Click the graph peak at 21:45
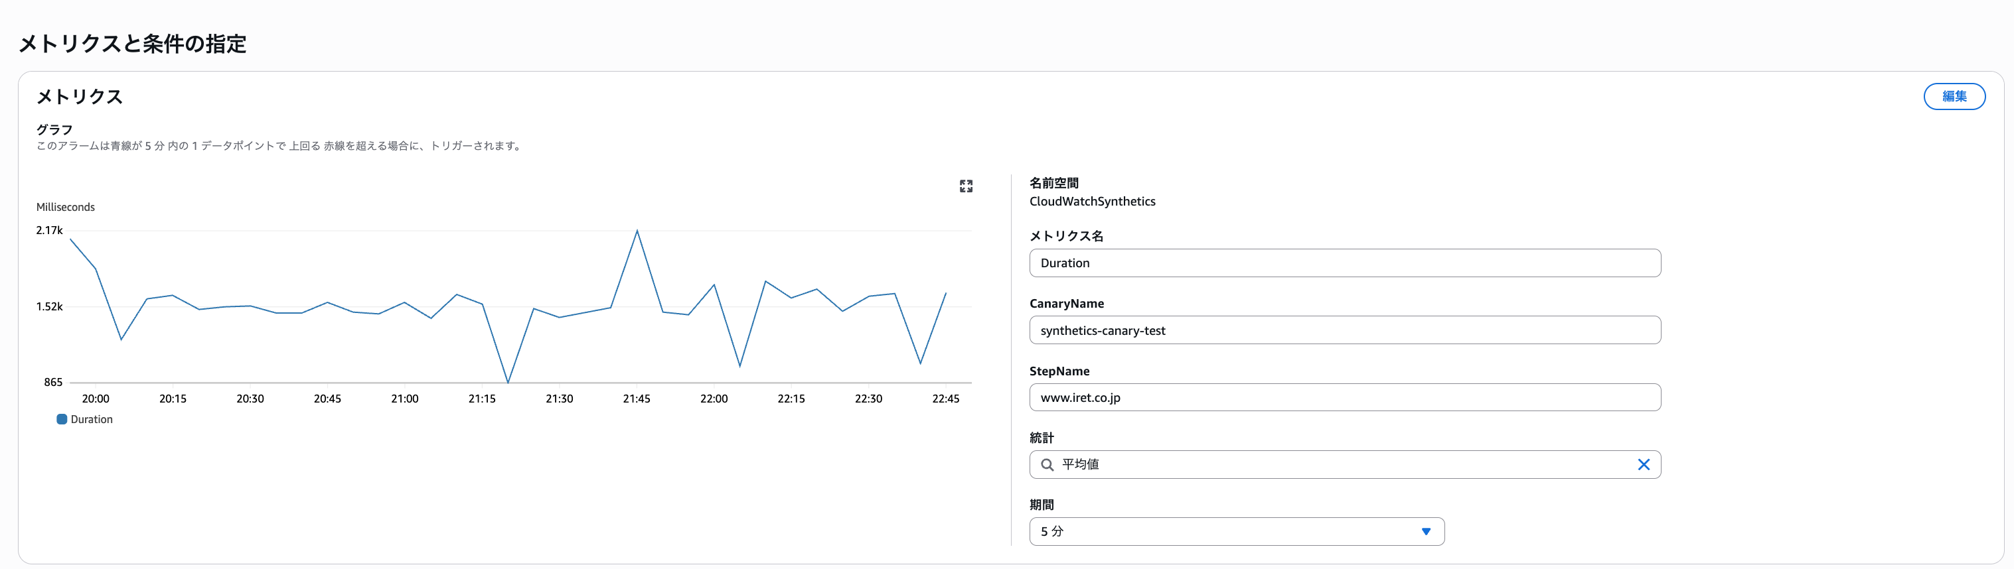This screenshot has width=2014, height=569. (x=637, y=231)
